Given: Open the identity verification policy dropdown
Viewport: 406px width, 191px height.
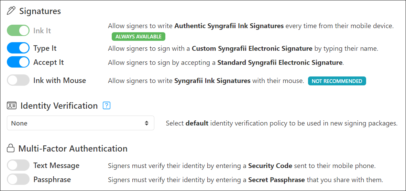Looking at the screenshot, I should pos(80,123).
